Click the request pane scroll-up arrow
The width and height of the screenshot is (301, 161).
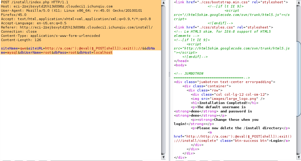pos(164,2)
